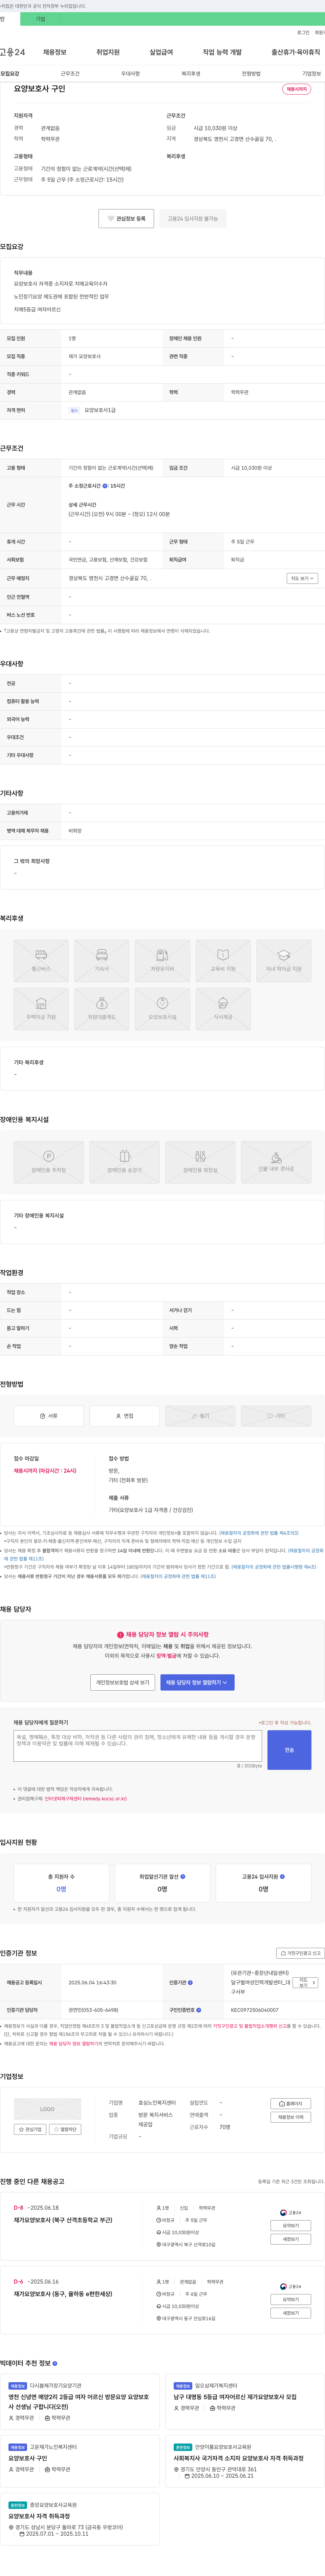This screenshot has height=2576, width=325.
Task: Open the 실업급여 menu
Action: tap(161, 52)
